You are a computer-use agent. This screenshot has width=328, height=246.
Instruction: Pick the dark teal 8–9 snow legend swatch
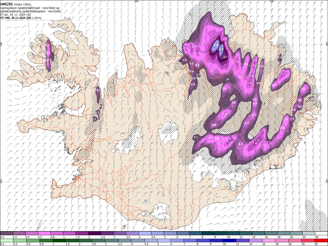point(208,233)
